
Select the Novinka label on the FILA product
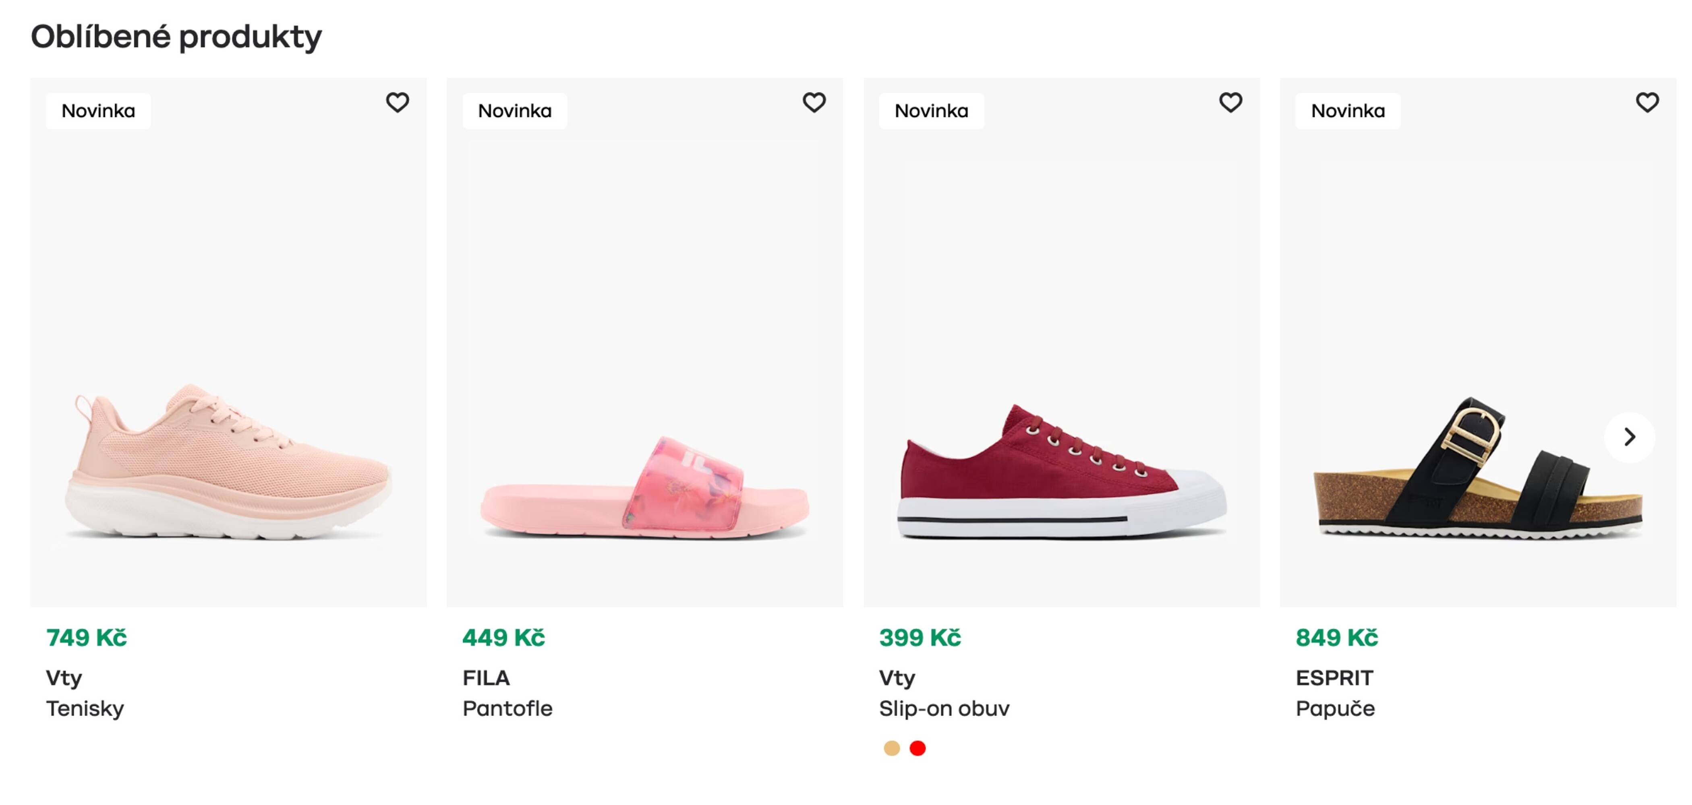[x=515, y=110]
